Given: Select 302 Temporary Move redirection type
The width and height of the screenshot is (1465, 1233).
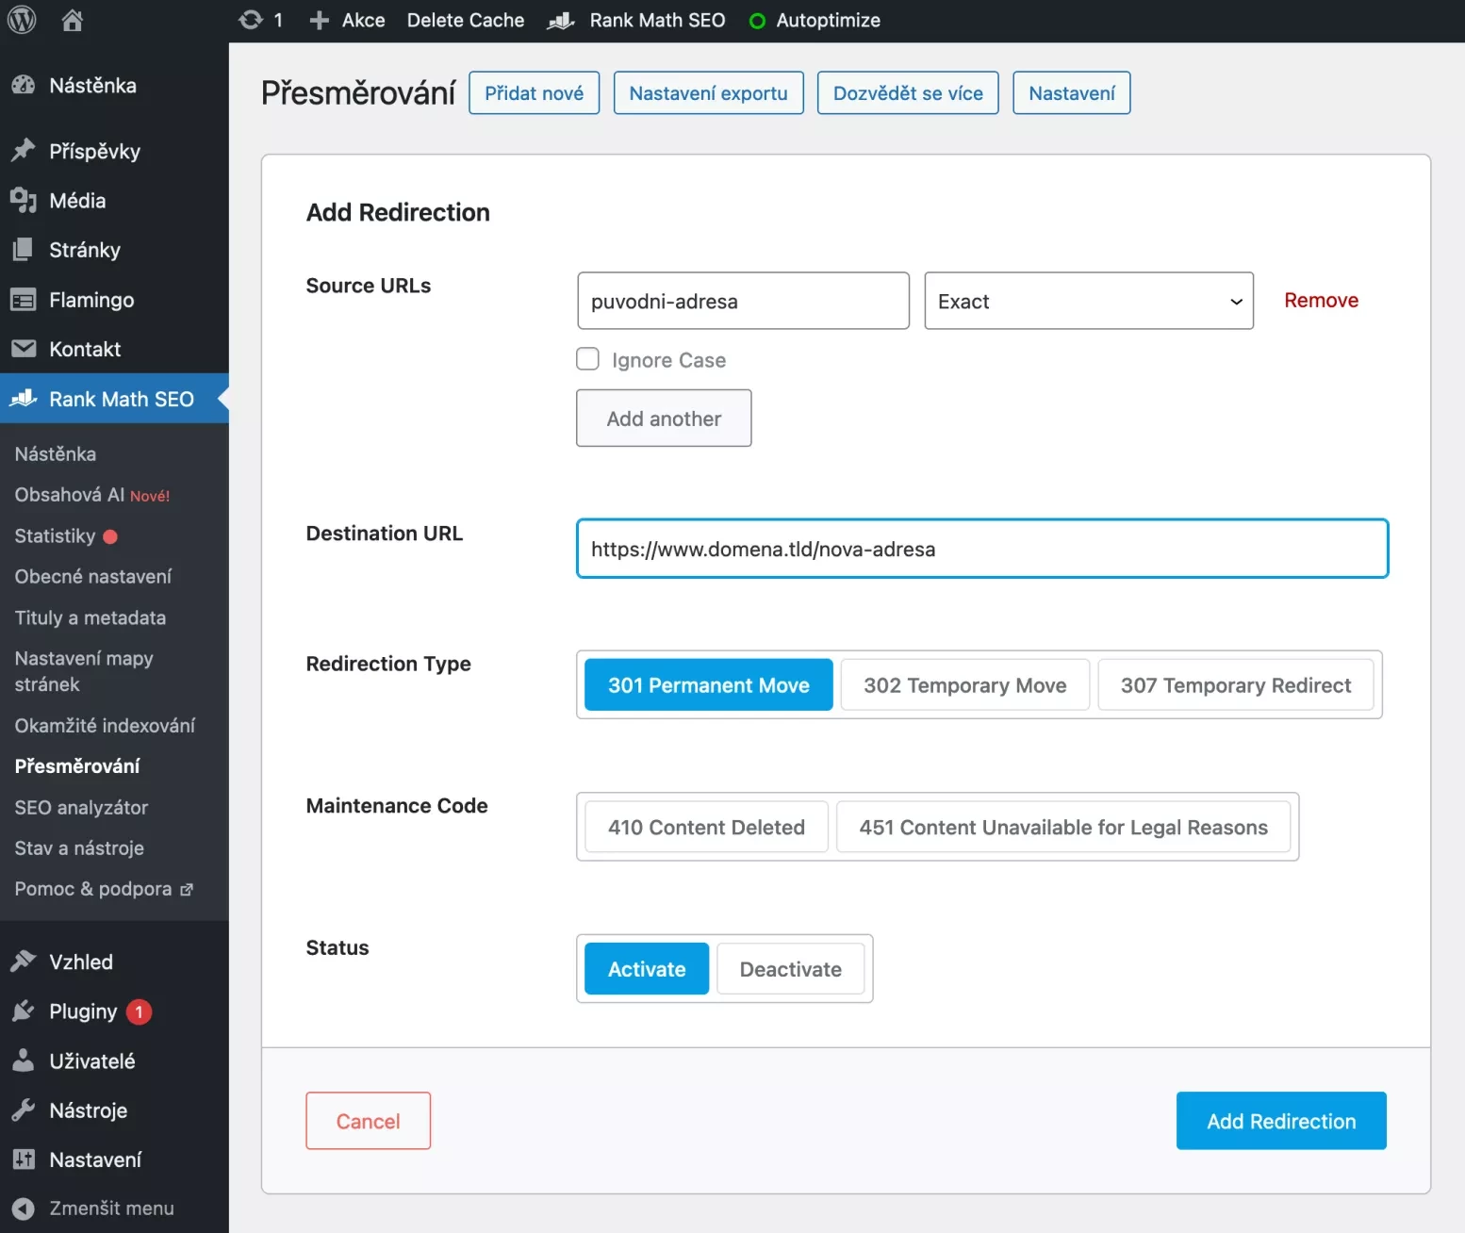Looking at the screenshot, I should pyautogui.click(x=964, y=685).
